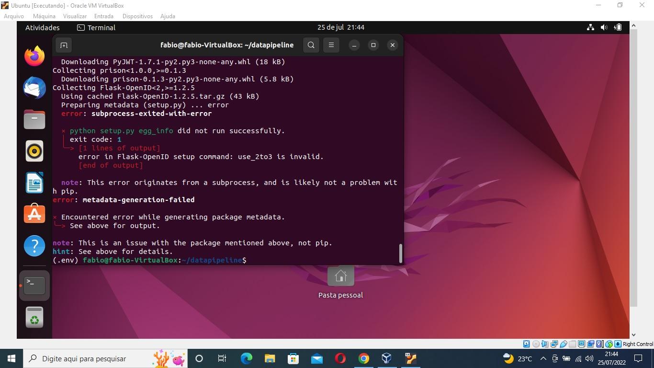Viewport: 654px width, 368px height.
Task: Open Rhythmbox music player from dock
Action: coord(34,151)
